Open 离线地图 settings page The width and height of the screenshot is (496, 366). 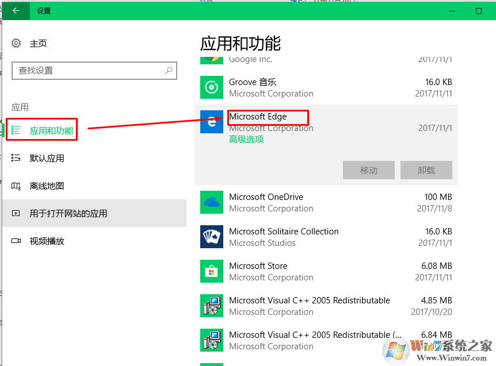pyautogui.click(x=47, y=186)
